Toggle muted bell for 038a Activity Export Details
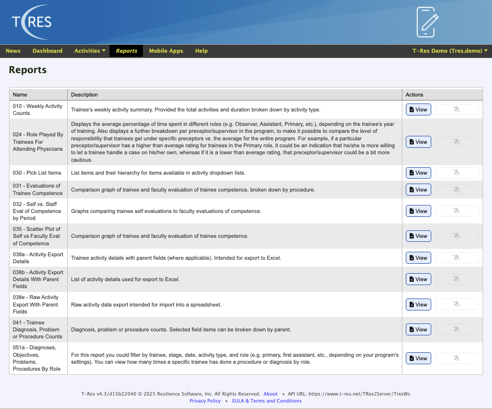 click(457, 258)
